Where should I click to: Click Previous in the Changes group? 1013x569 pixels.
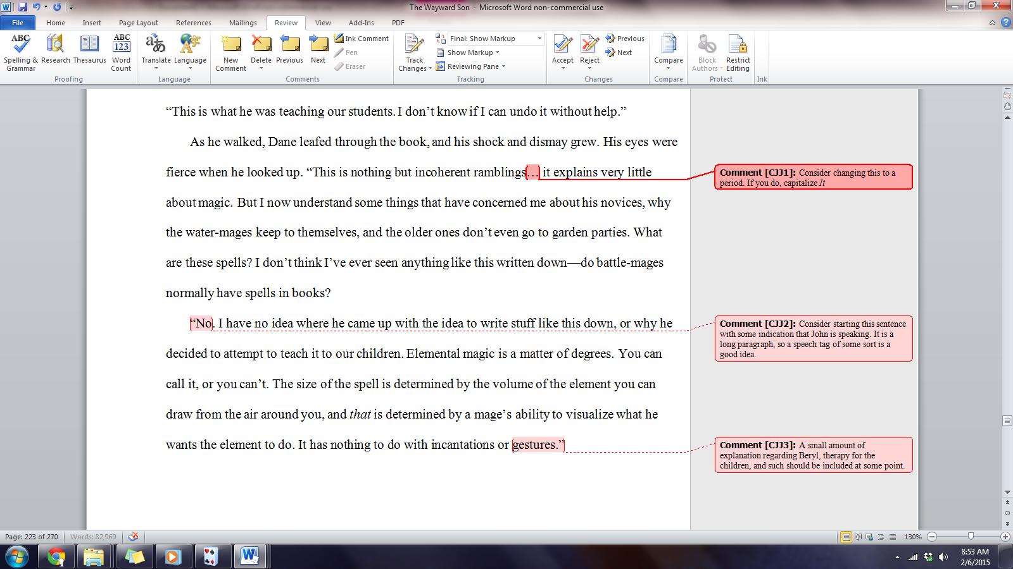pos(625,39)
